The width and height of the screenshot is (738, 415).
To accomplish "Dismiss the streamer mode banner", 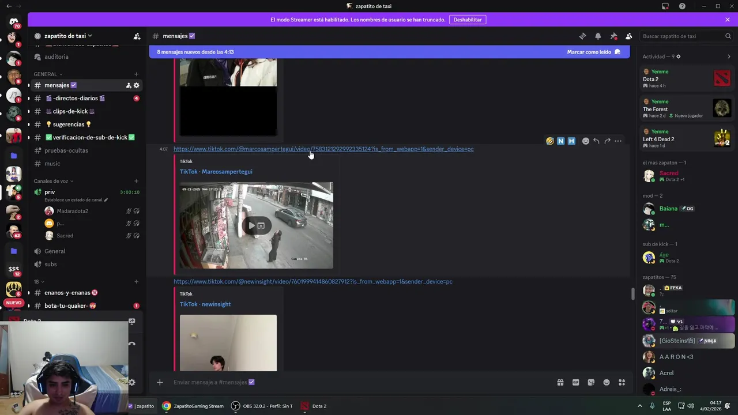I will coord(728,20).
